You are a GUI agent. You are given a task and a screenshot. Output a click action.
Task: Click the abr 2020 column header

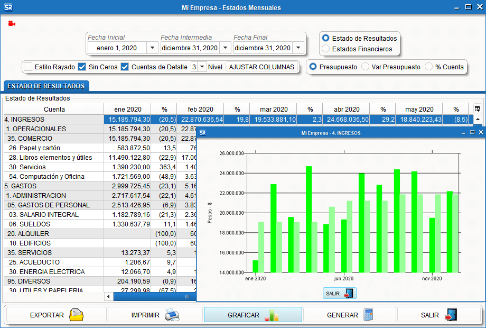346,109
